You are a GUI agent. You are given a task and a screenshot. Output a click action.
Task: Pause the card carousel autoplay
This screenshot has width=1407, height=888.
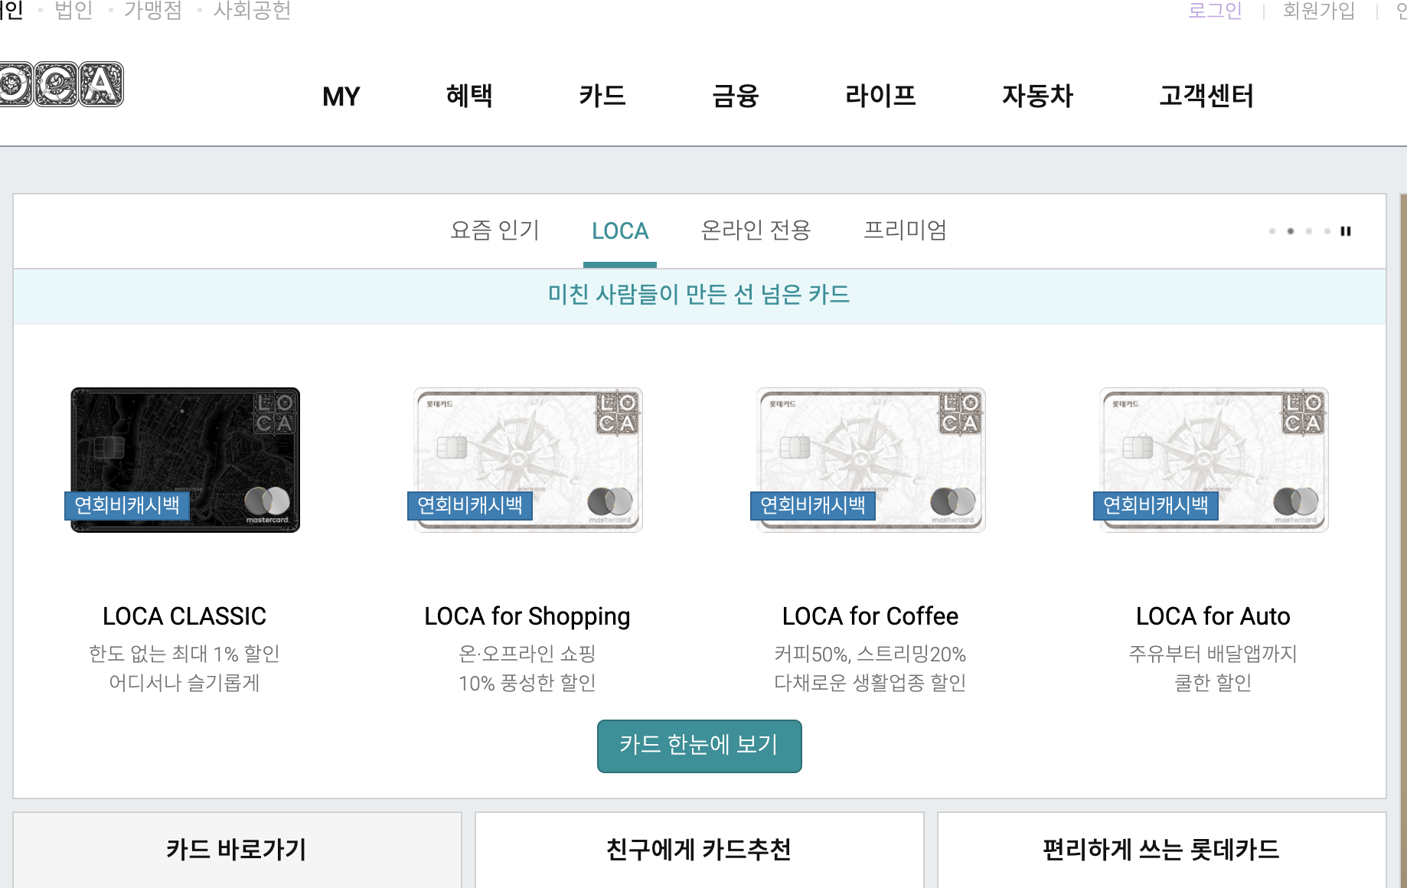(x=1346, y=231)
